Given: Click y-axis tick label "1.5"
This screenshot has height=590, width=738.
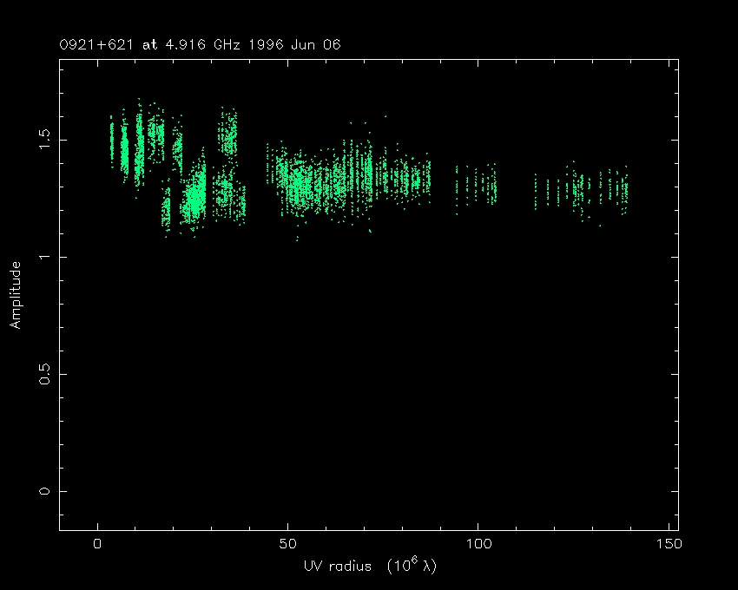Looking at the screenshot, I should [x=46, y=139].
